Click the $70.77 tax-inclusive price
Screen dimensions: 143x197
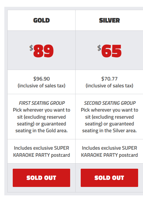click(109, 79)
